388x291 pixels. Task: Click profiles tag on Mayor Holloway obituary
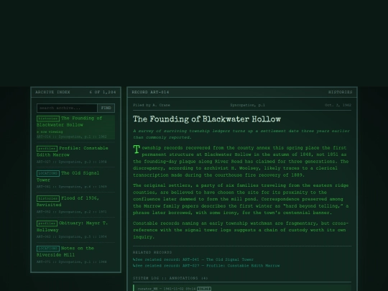point(47,223)
